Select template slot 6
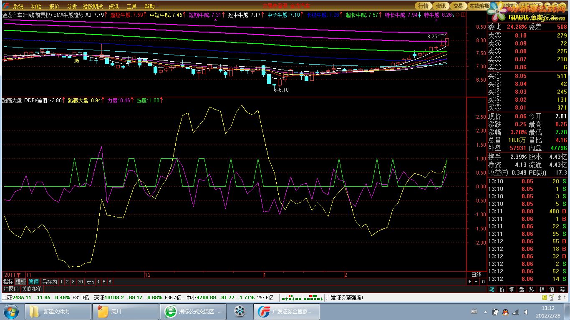 [x=110, y=282]
